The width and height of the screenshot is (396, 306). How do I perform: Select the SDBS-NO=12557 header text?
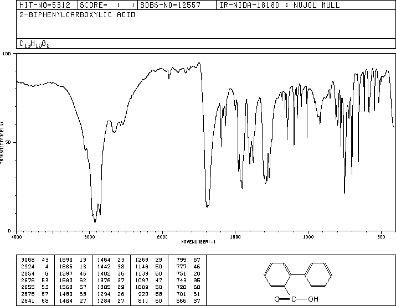170,5
